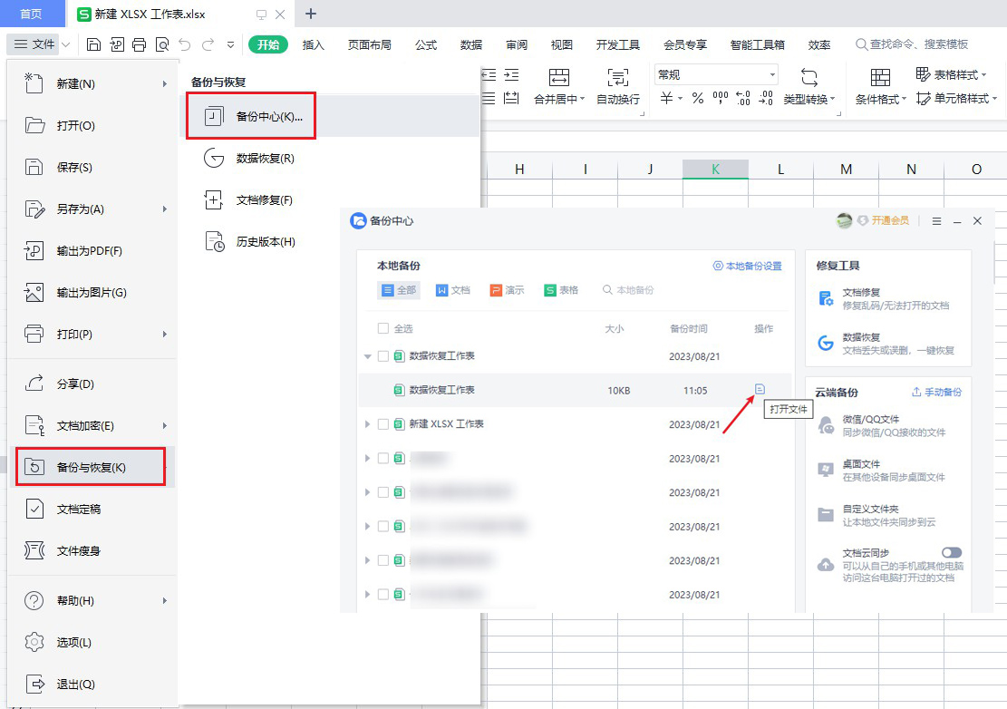Click the 打开文件 icon for 11:05 backup
Image resolution: width=1007 pixels, height=709 pixels.
pos(760,389)
